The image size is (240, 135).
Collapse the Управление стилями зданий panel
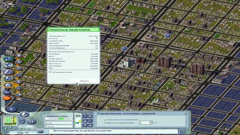point(186,113)
